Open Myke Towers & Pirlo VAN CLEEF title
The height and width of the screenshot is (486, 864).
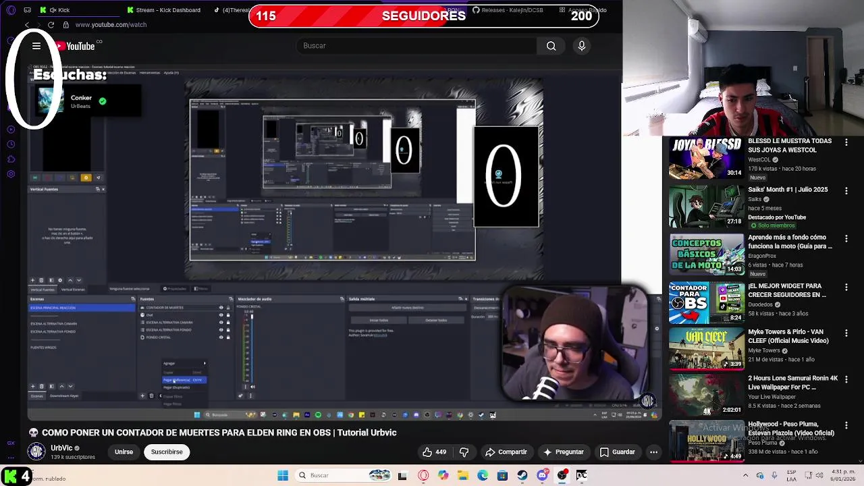[788, 336]
